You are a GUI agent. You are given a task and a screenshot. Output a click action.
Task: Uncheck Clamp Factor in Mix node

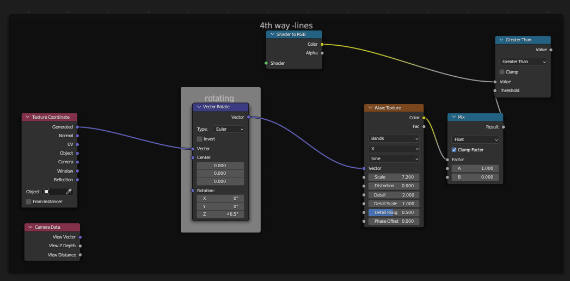tap(454, 150)
